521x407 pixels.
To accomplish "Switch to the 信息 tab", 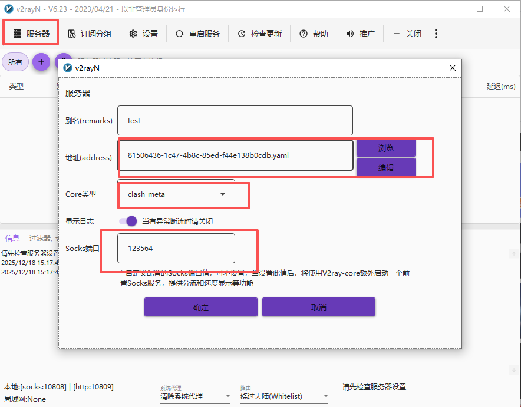I will click(12, 239).
